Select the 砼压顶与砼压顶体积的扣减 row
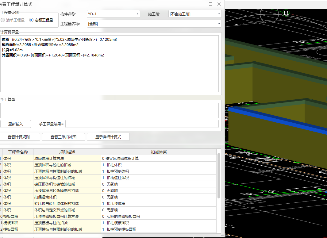Screen dimensions: 327x238 [108, 203]
